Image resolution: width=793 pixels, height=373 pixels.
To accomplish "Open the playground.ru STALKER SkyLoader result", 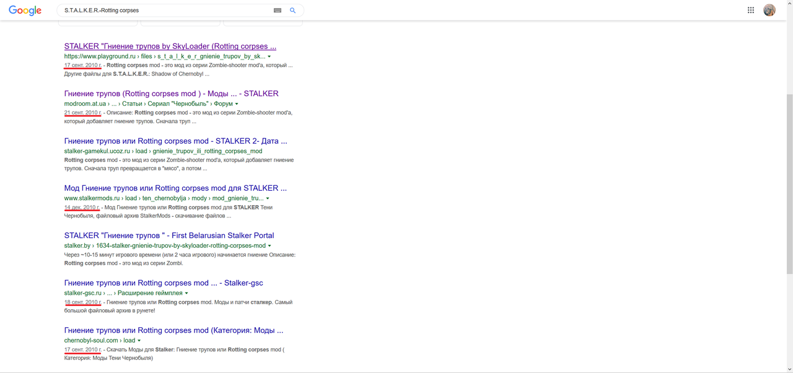I will tap(170, 46).
